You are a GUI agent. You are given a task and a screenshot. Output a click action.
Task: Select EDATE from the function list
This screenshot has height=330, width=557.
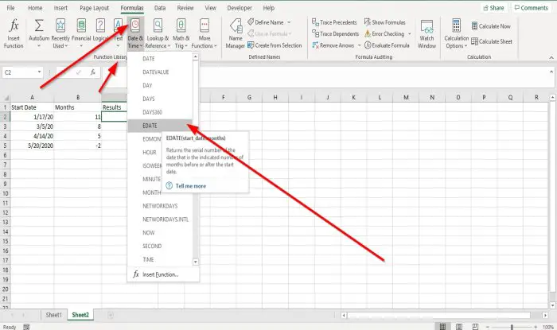(x=160, y=126)
